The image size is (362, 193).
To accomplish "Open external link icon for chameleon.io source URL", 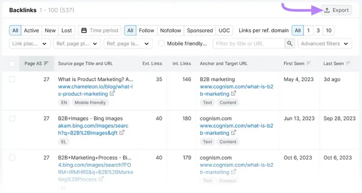I will (x=112, y=93).
